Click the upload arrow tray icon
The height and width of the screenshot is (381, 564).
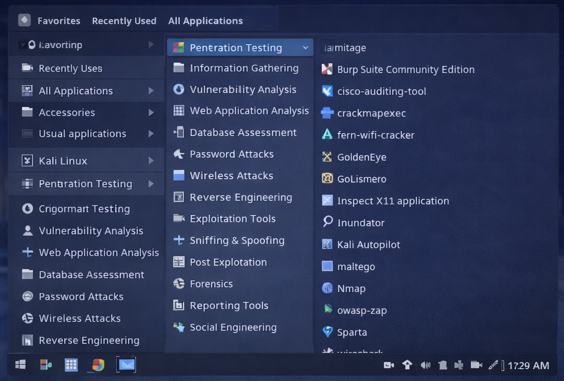(x=407, y=365)
